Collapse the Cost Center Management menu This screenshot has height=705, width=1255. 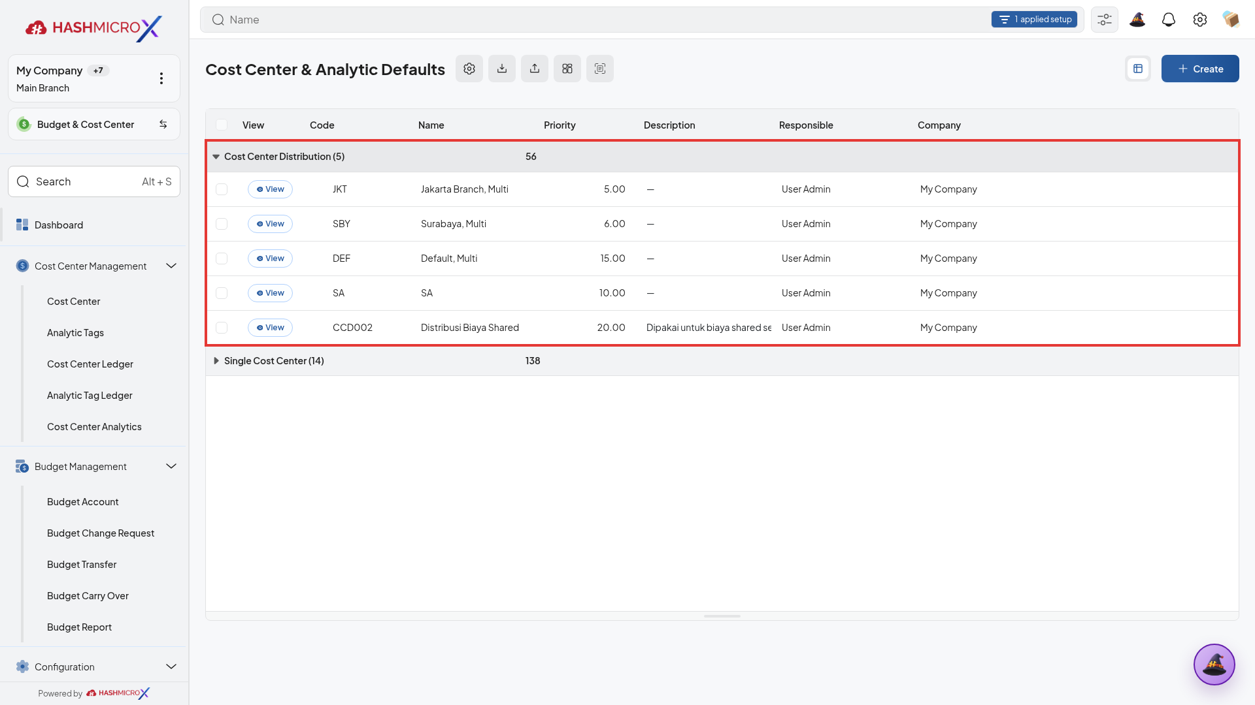click(171, 266)
